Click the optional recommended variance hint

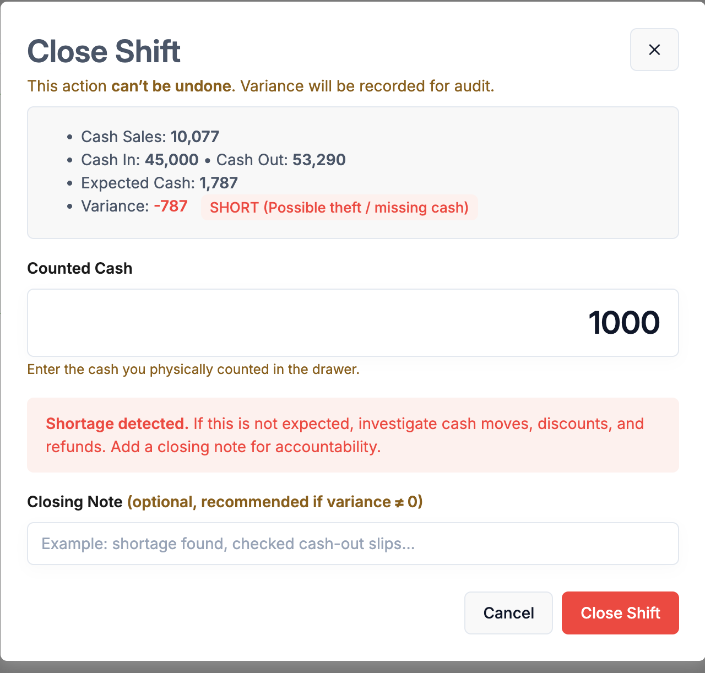(275, 502)
